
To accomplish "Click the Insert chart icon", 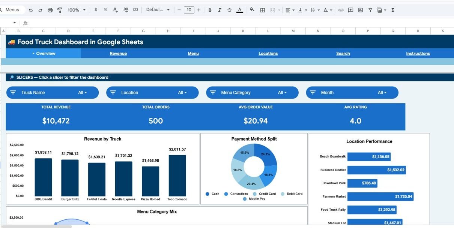I will 361,10.
